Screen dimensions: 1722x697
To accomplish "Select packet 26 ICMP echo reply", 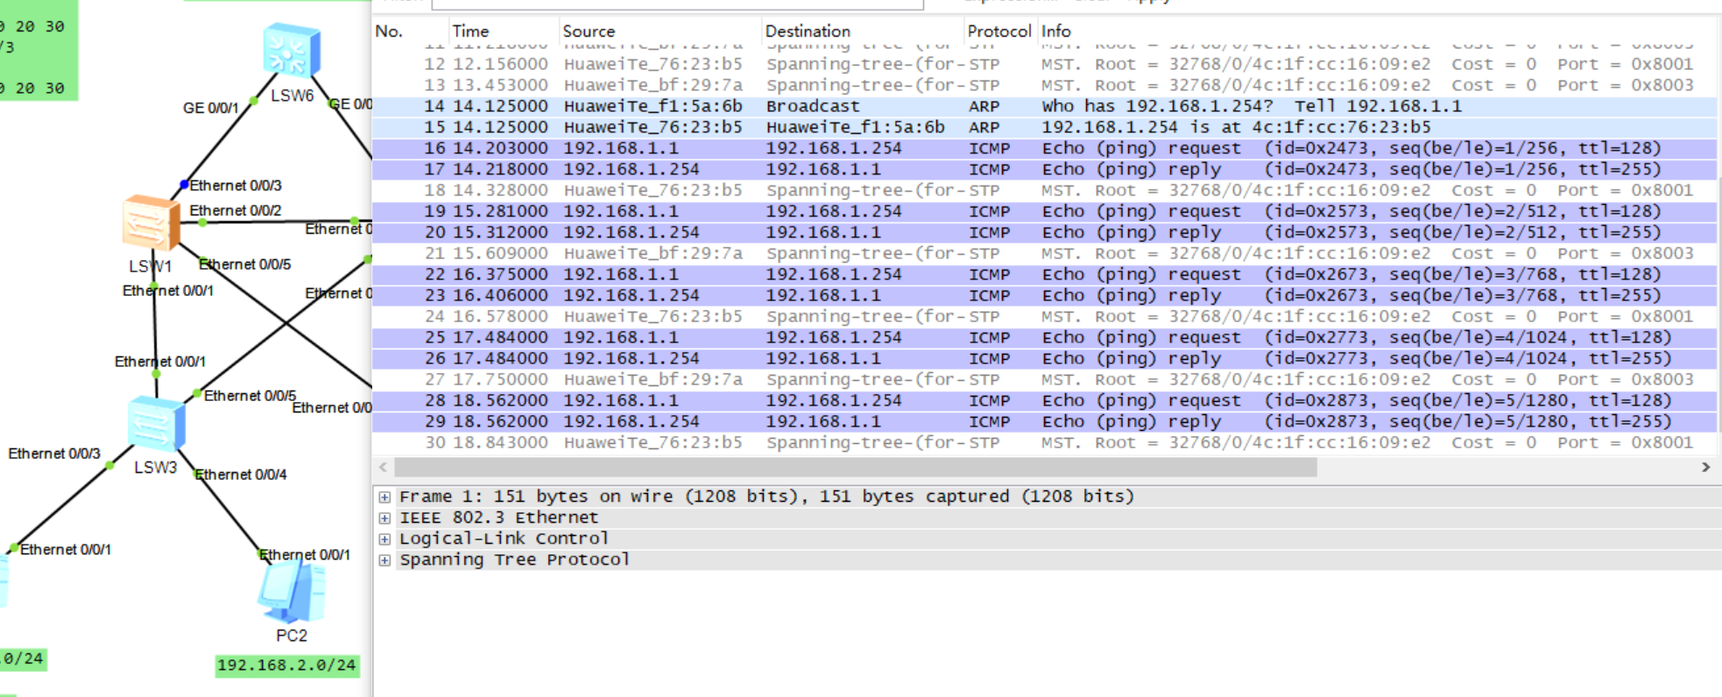I will tap(1044, 358).
